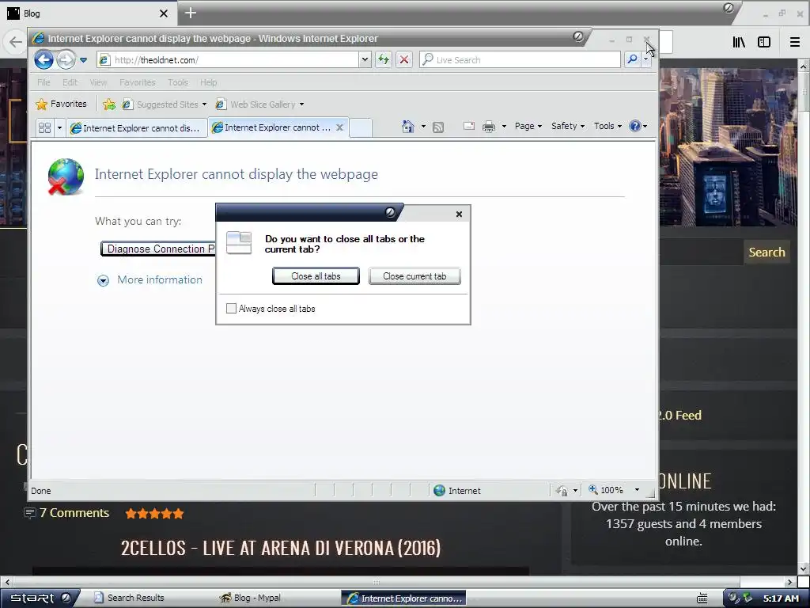The height and width of the screenshot is (608, 810).
Task: Open Mypal hamburger menu
Action: point(795,42)
